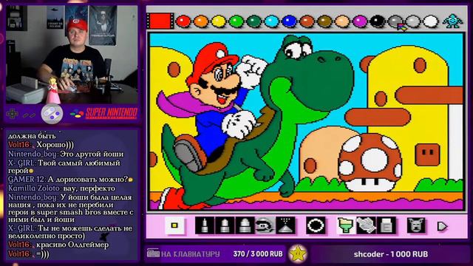This screenshot has height=266, width=473.
Task: Click the gray d-pad icon
Action: click(13, 114)
